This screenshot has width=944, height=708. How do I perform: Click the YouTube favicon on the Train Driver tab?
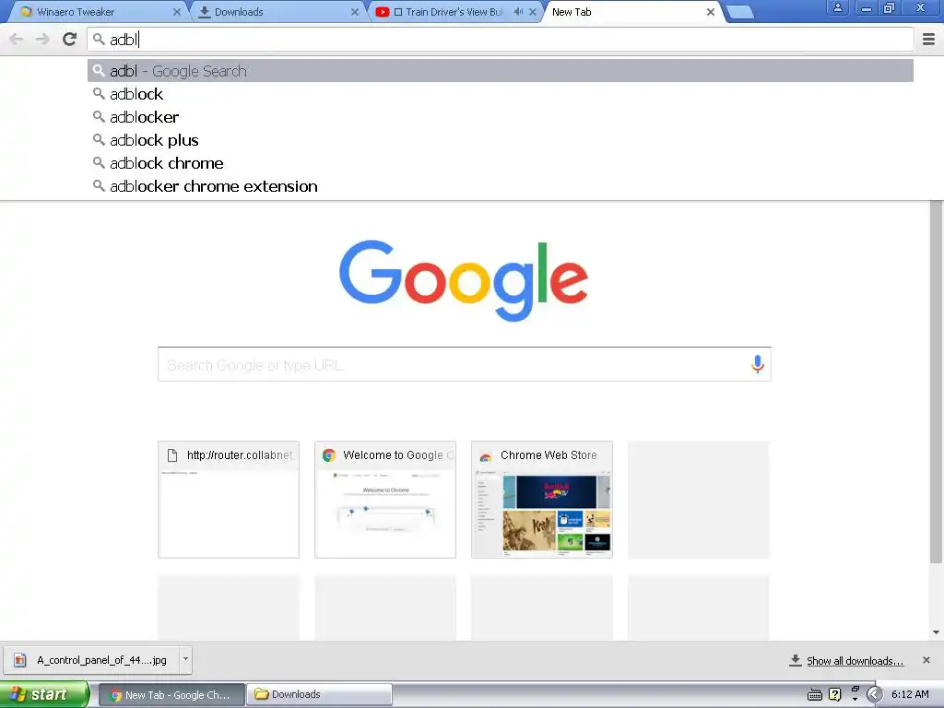[x=382, y=11]
